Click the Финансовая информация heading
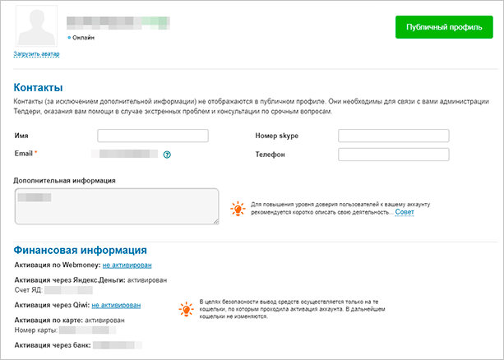This screenshot has width=504, height=360. tap(81, 250)
